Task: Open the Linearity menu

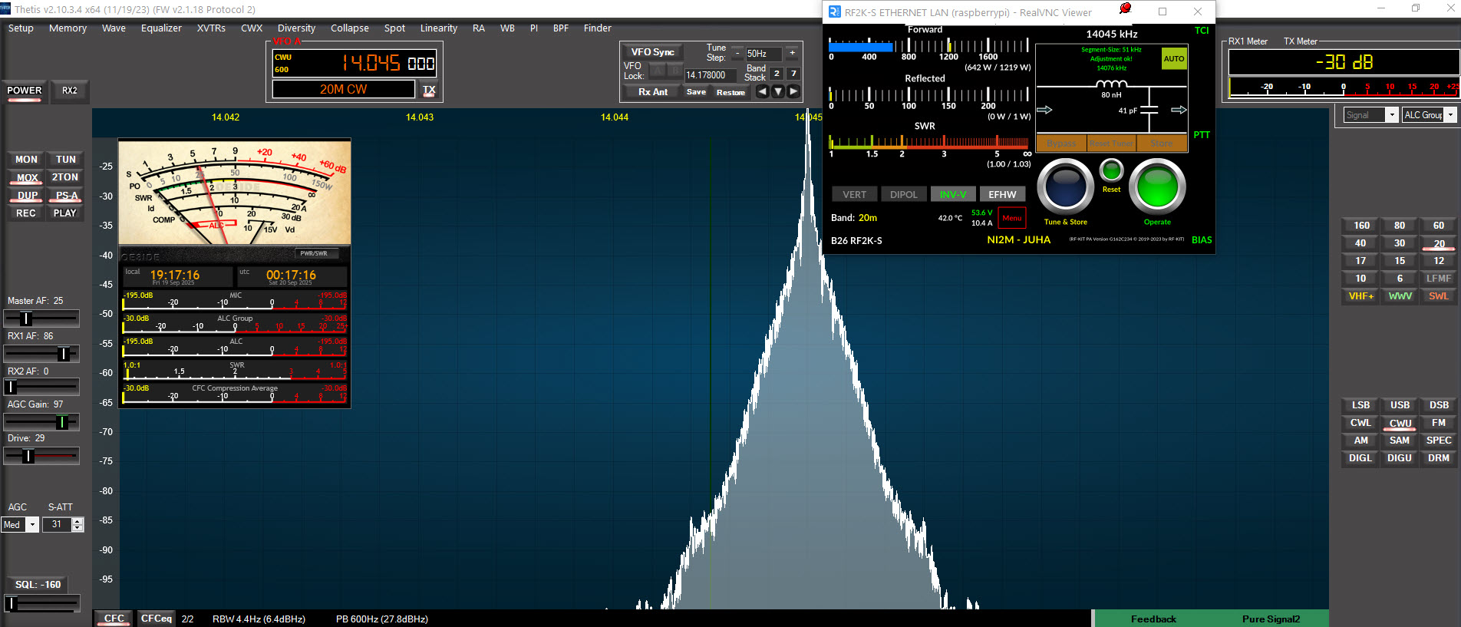Action: click(439, 28)
